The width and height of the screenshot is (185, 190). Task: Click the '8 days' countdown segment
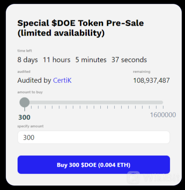28,60
